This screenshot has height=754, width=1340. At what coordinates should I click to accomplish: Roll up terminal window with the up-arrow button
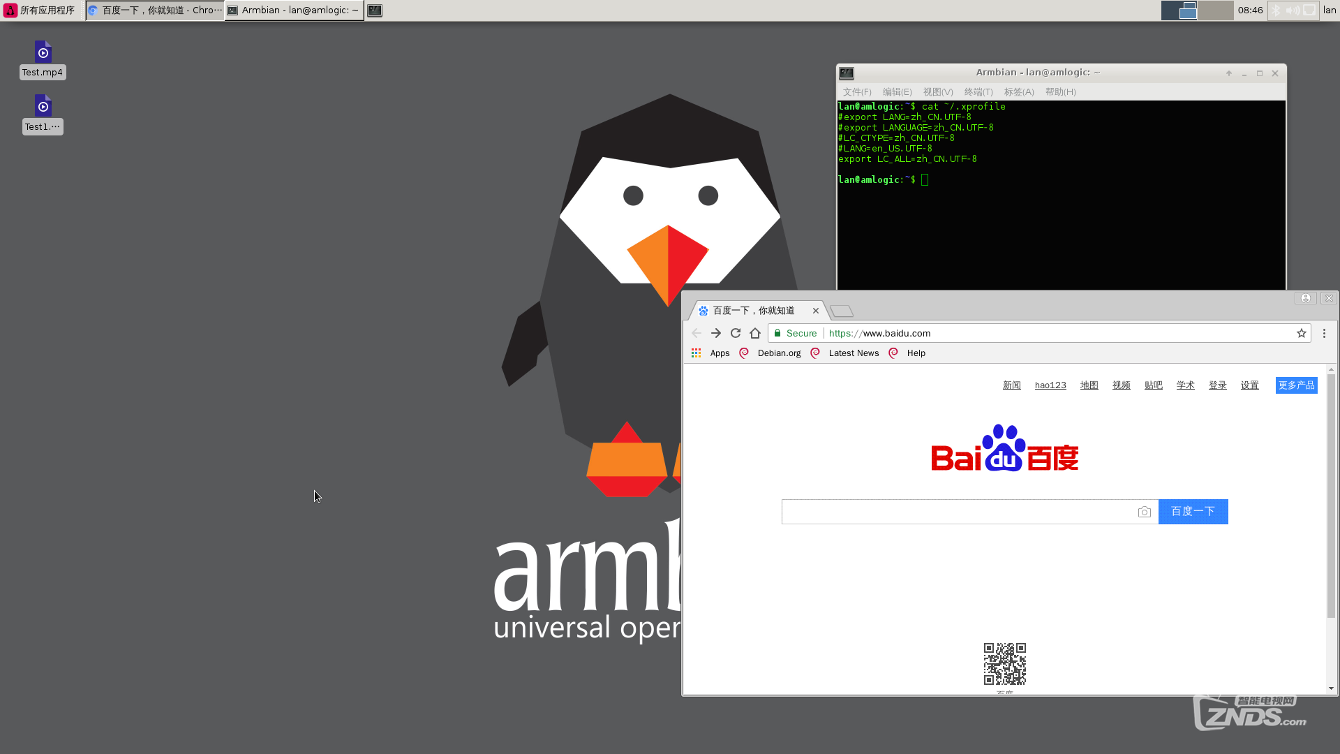[1229, 73]
